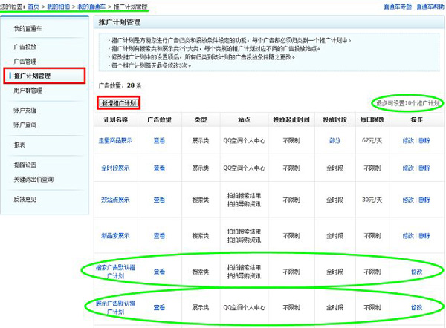Click 修改 in the 全时段展示 row

[408, 168]
